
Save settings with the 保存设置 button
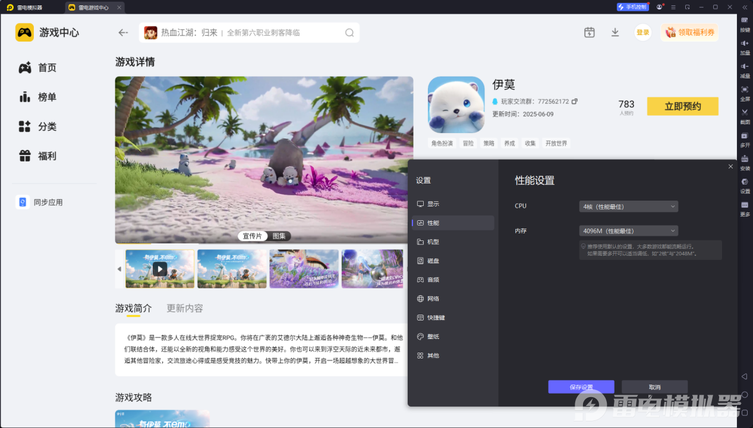pos(581,386)
